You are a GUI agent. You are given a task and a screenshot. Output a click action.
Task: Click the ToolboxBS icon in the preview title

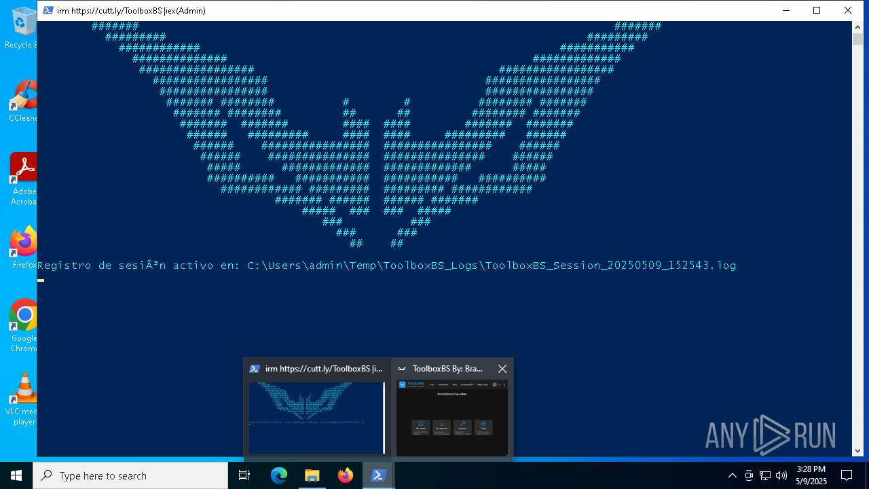pyautogui.click(x=402, y=369)
